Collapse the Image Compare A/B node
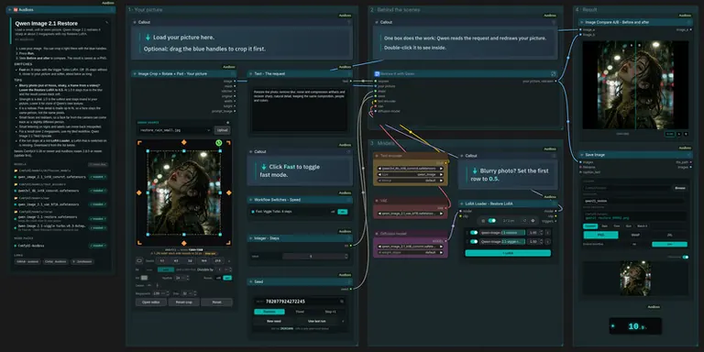 point(582,22)
